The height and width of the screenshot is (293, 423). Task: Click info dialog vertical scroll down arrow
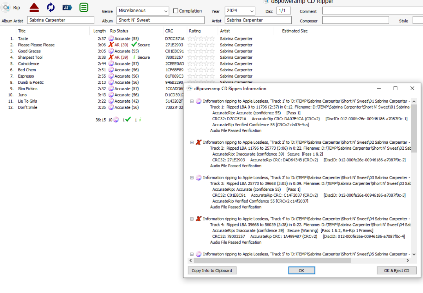pos(414,254)
